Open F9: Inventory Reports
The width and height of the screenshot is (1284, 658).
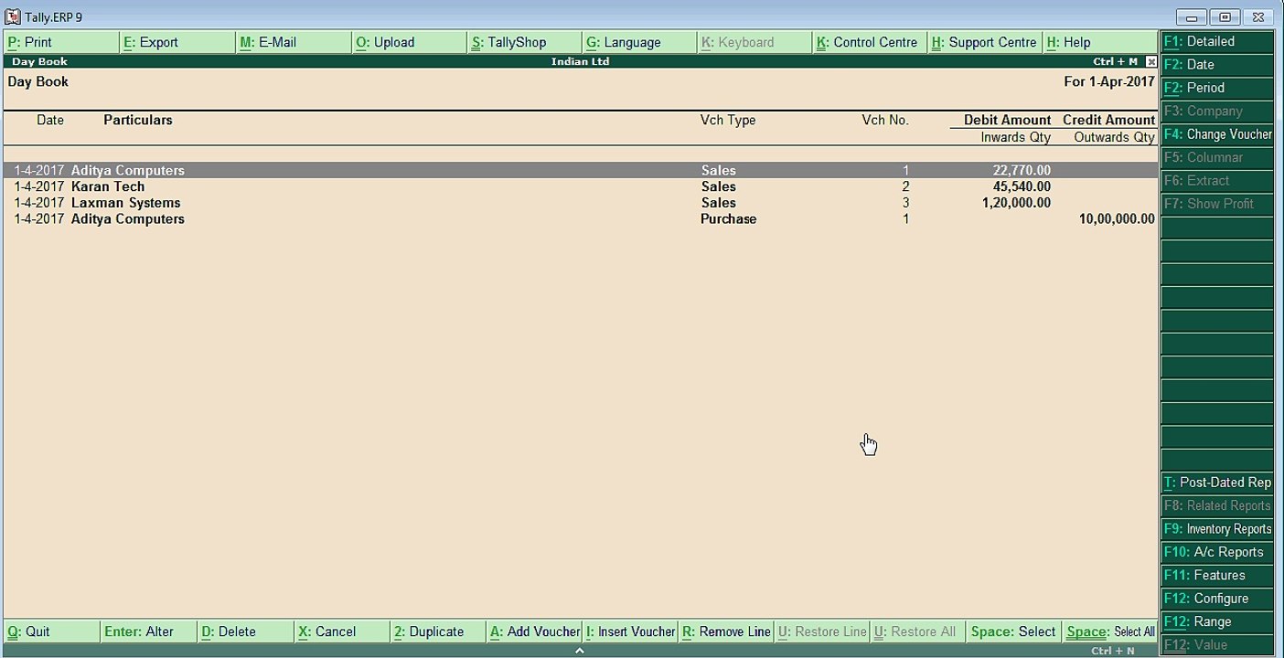point(1216,529)
